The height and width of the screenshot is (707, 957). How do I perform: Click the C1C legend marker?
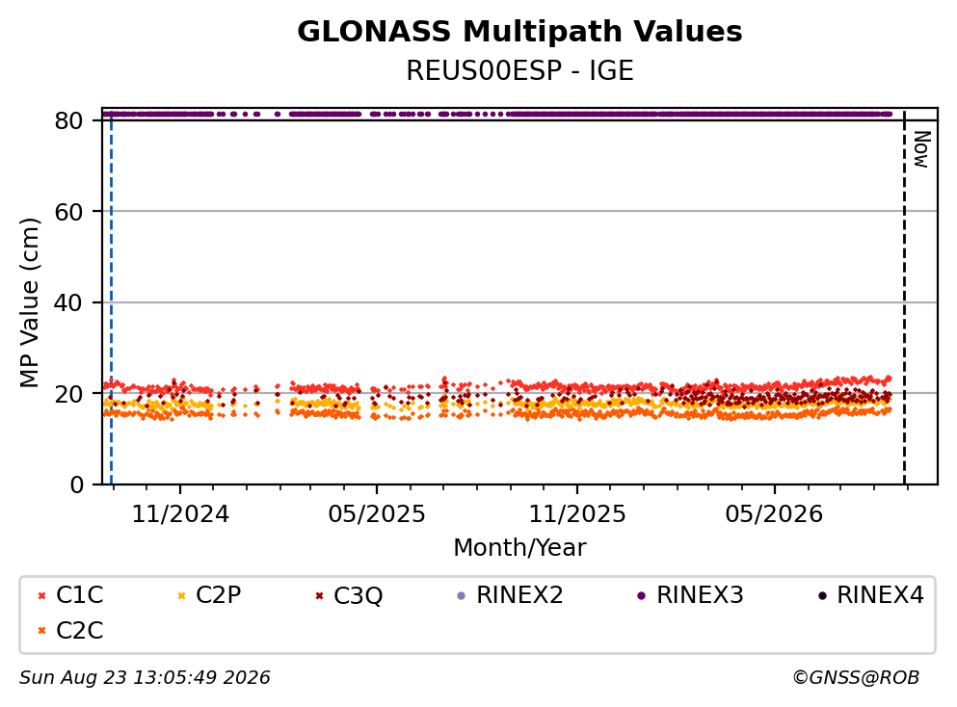pos(41,595)
